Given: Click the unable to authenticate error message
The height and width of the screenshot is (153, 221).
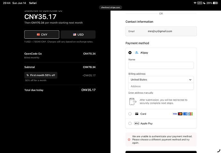Looking at the screenshot, I should (161, 140).
